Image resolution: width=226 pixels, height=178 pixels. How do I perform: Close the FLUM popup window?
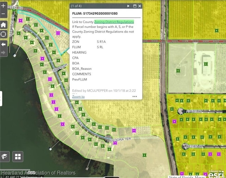(x=140, y=6)
